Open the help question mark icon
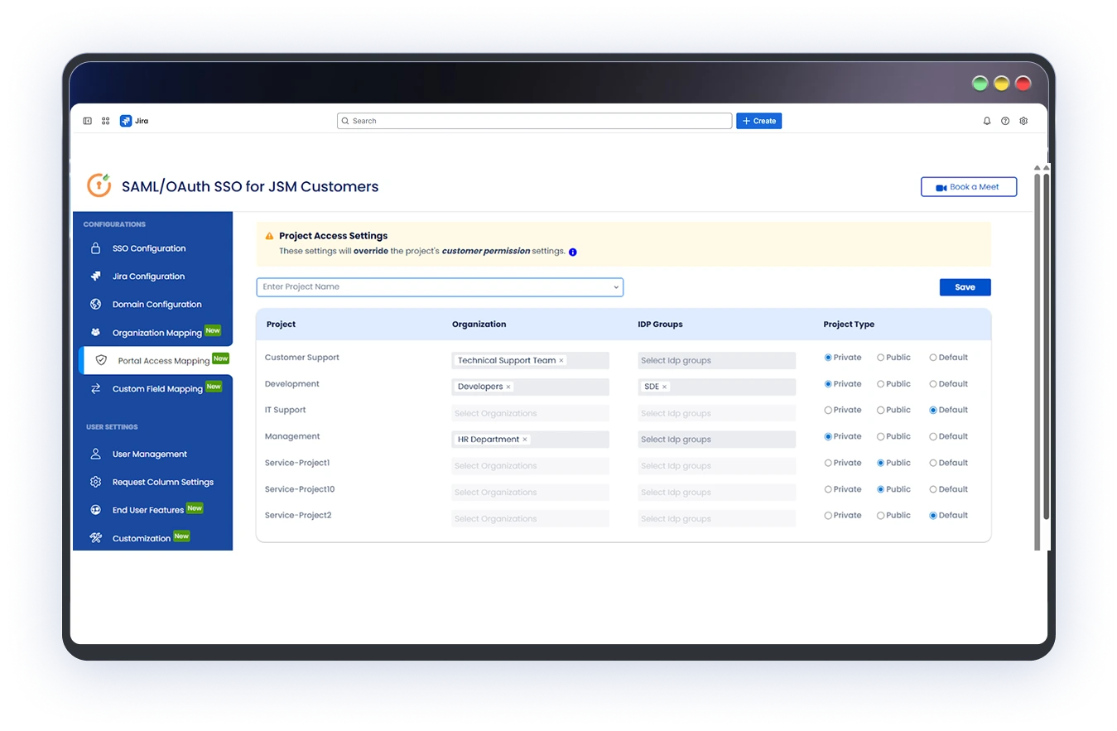Image resolution: width=1117 pixels, height=731 pixels. click(x=1005, y=121)
